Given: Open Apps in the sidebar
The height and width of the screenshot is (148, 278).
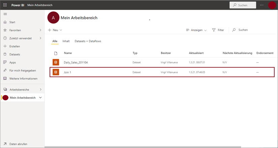Looking at the screenshot, I should coord(12,63).
